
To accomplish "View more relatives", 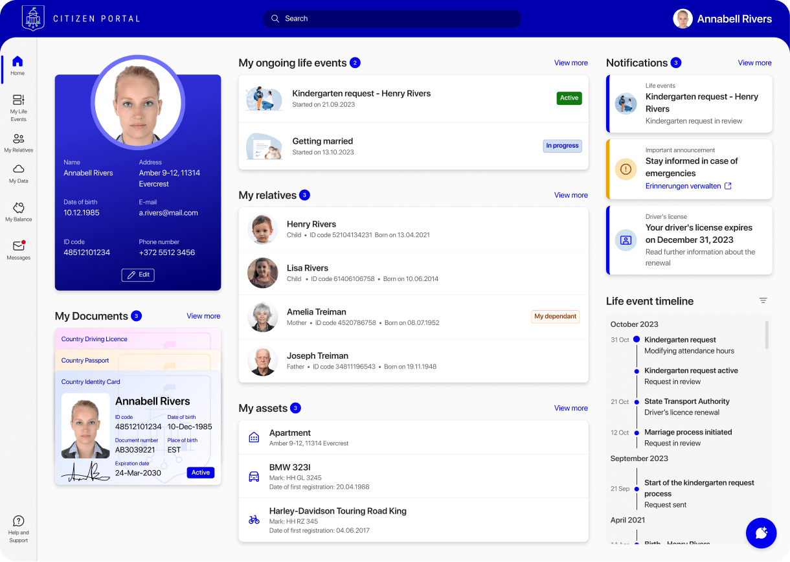I will [571, 195].
